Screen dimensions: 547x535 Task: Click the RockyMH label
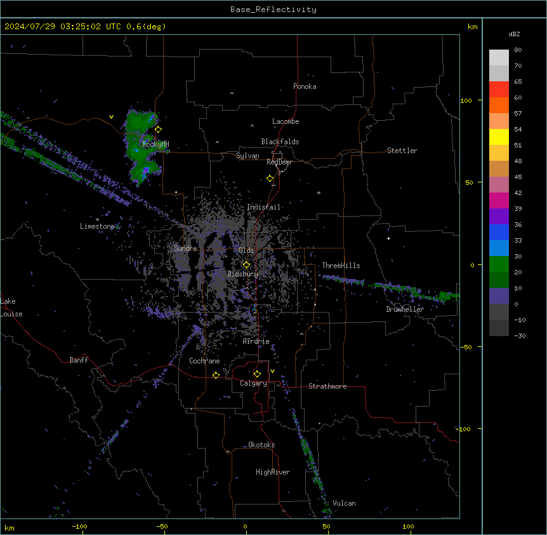click(x=155, y=144)
